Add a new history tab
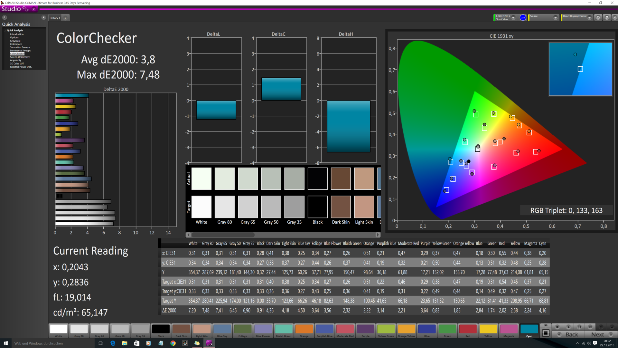The image size is (618, 348). 65,18
